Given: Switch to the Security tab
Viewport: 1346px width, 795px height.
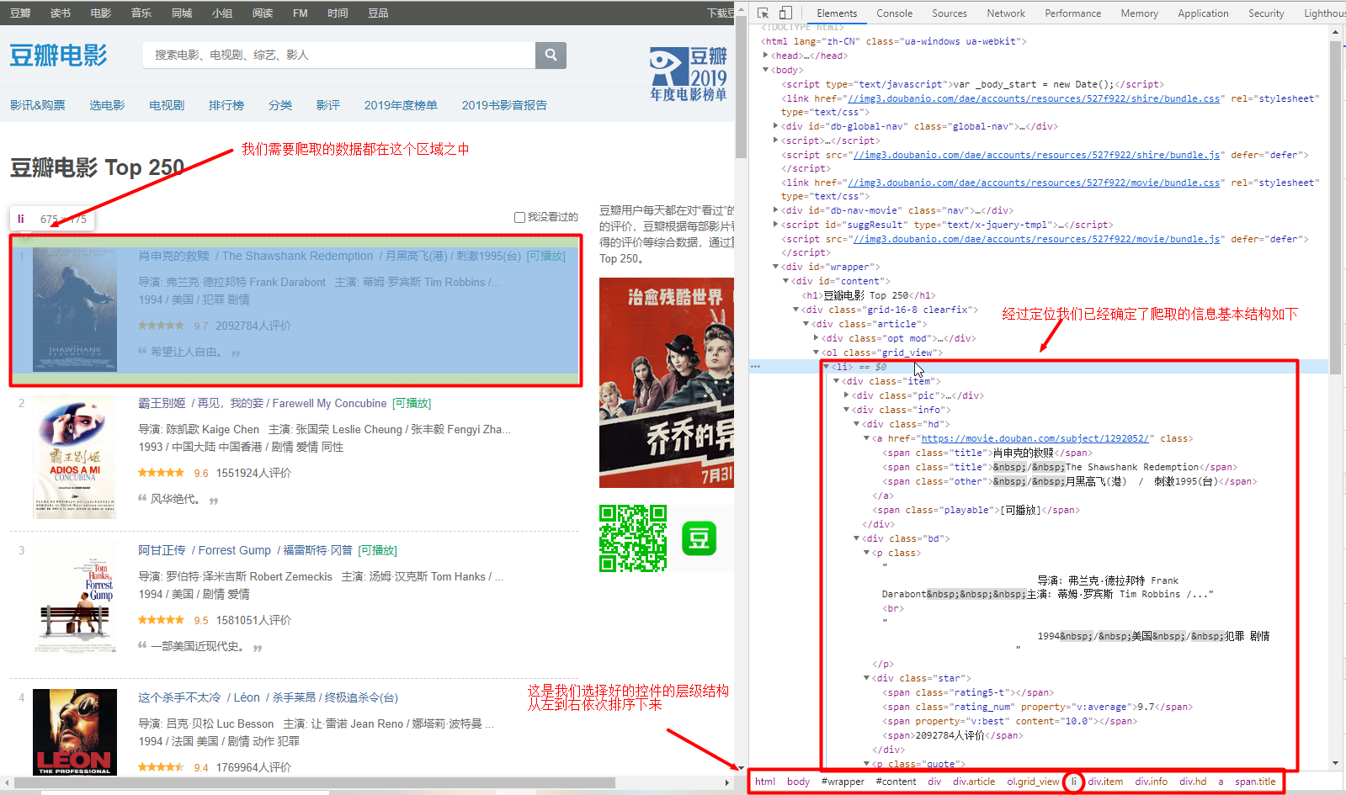Looking at the screenshot, I should pyautogui.click(x=1266, y=13).
